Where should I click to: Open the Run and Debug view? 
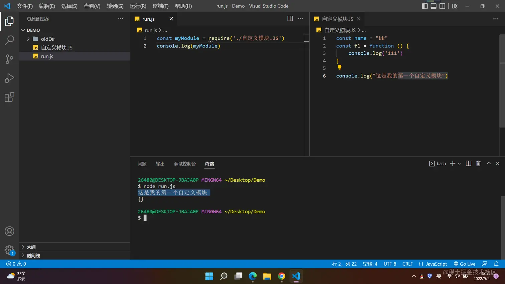pyautogui.click(x=9, y=78)
